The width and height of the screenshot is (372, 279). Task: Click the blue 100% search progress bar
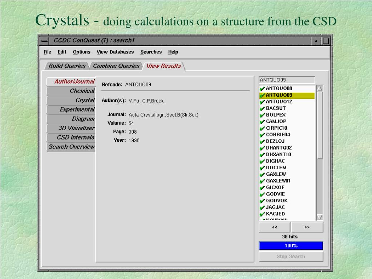point(291,246)
